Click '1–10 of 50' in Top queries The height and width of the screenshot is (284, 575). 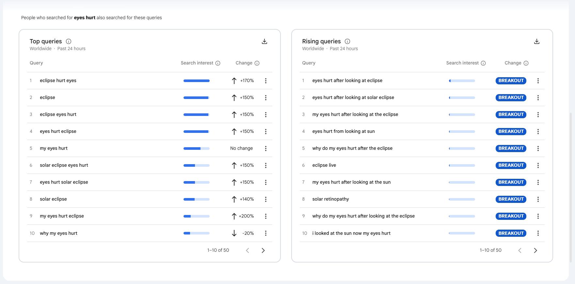click(218, 250)
